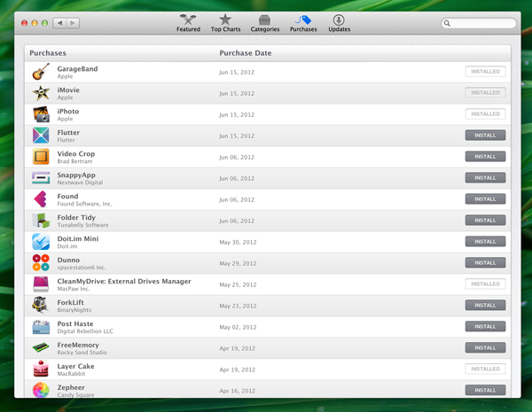Image resolution: width=532 pixels, height=412 pixels.
Task: Install Post Haste
Action: [x=485, y=327]
